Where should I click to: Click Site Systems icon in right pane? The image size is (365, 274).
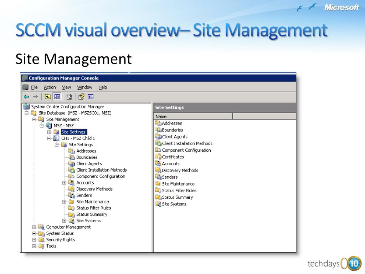click(158, 204)
